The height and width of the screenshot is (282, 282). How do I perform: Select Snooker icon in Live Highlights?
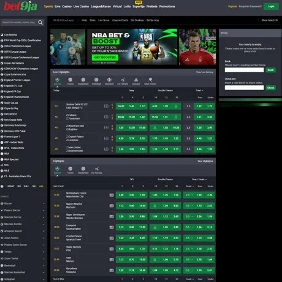pyautogui.click(x=136, y=81)
